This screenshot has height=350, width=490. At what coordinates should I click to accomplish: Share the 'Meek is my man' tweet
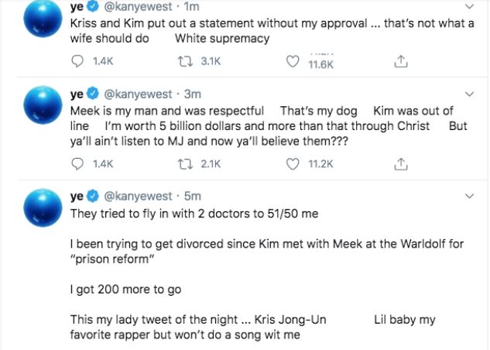(x=401, y=163)
